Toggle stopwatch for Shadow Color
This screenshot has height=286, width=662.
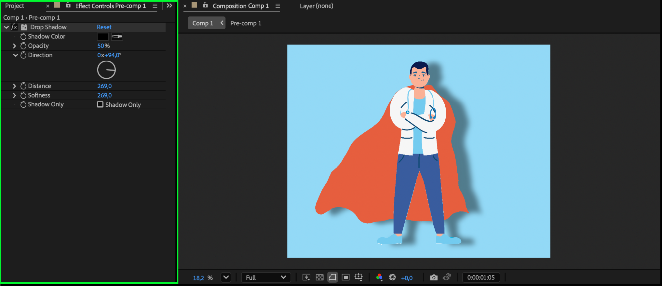[23, 36]
